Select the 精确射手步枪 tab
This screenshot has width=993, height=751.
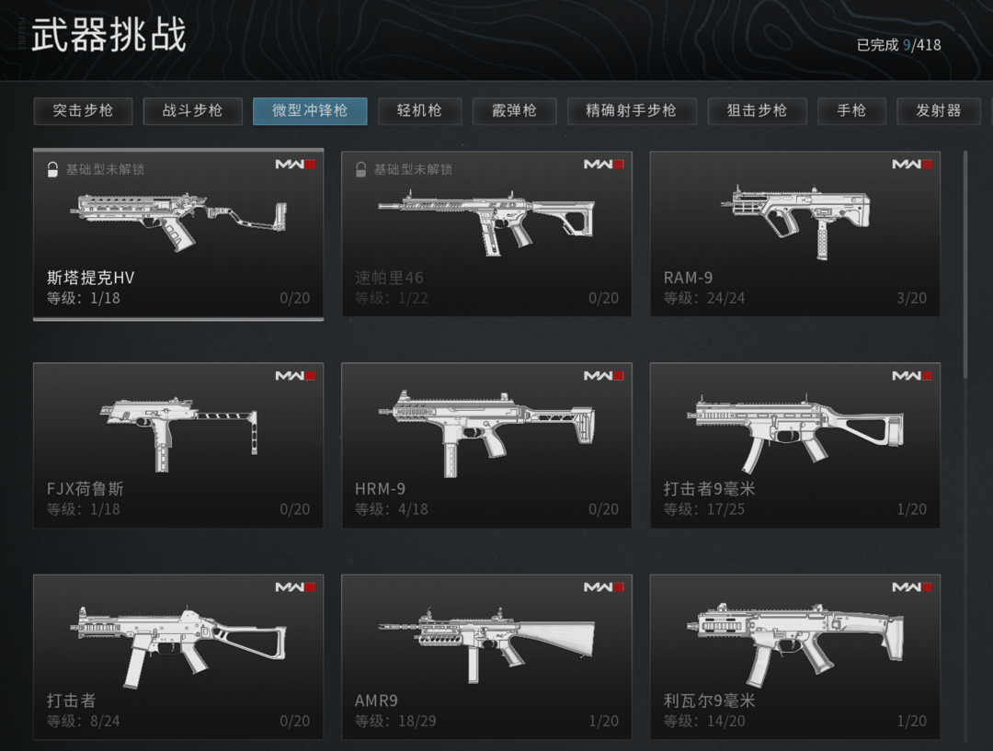coord(632,111)
